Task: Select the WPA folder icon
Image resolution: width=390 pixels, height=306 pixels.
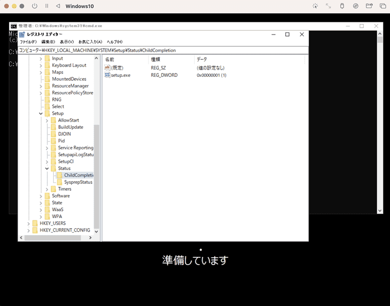Action: (47, 216)
